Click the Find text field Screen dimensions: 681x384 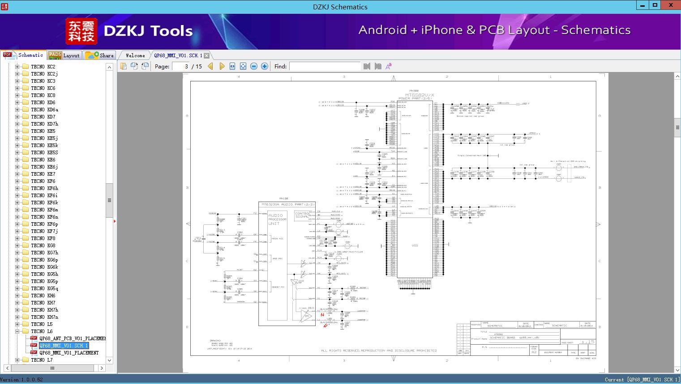pyautogui.click(x=325, y=66)
